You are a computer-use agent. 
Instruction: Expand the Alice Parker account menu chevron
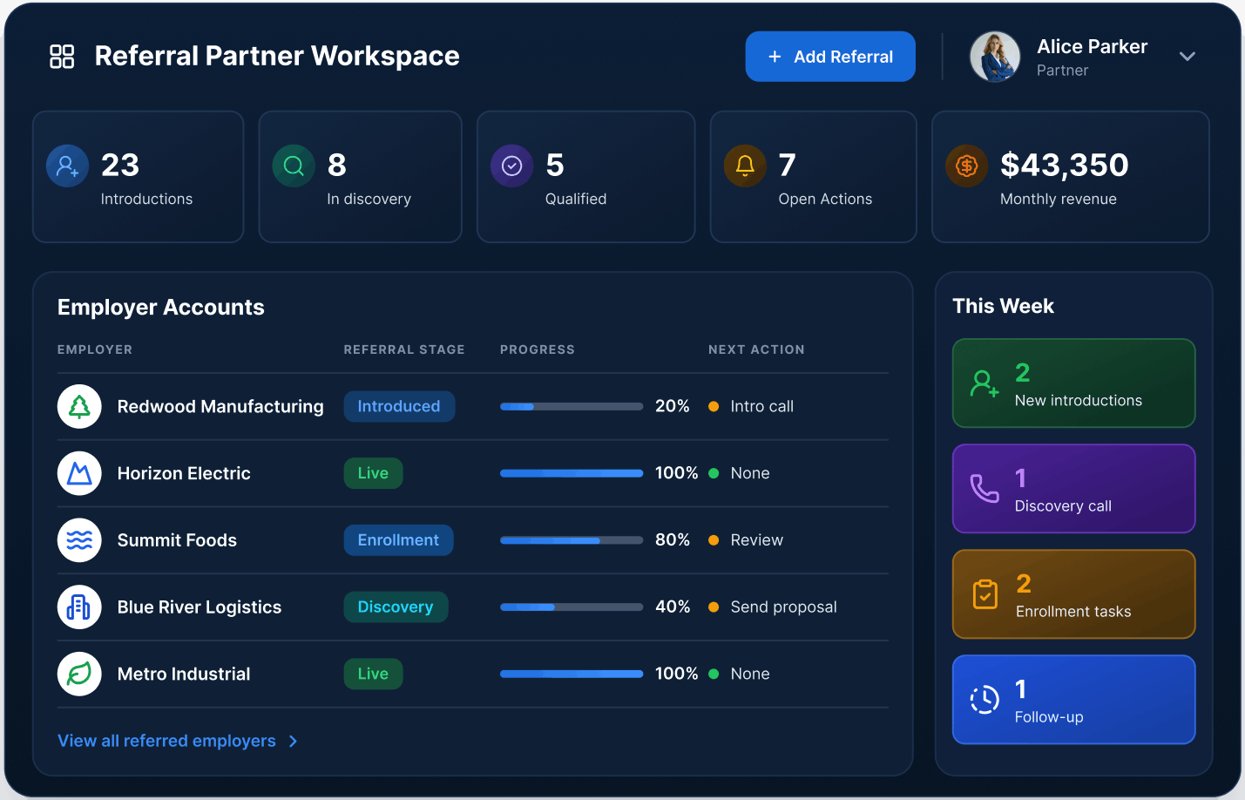pyautogui.click(x=1187, y=57)
